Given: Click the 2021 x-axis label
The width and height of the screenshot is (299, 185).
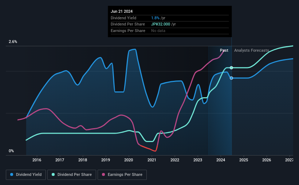Looking at the screenshot, I should (x=152, y=160).
